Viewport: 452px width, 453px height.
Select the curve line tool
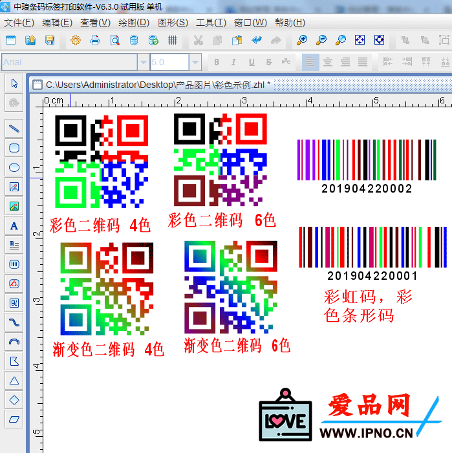pos(14,322)
